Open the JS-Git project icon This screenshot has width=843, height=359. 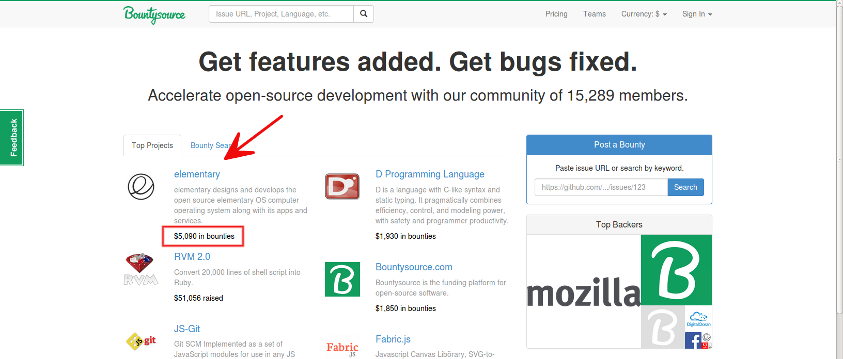(141, 341)
